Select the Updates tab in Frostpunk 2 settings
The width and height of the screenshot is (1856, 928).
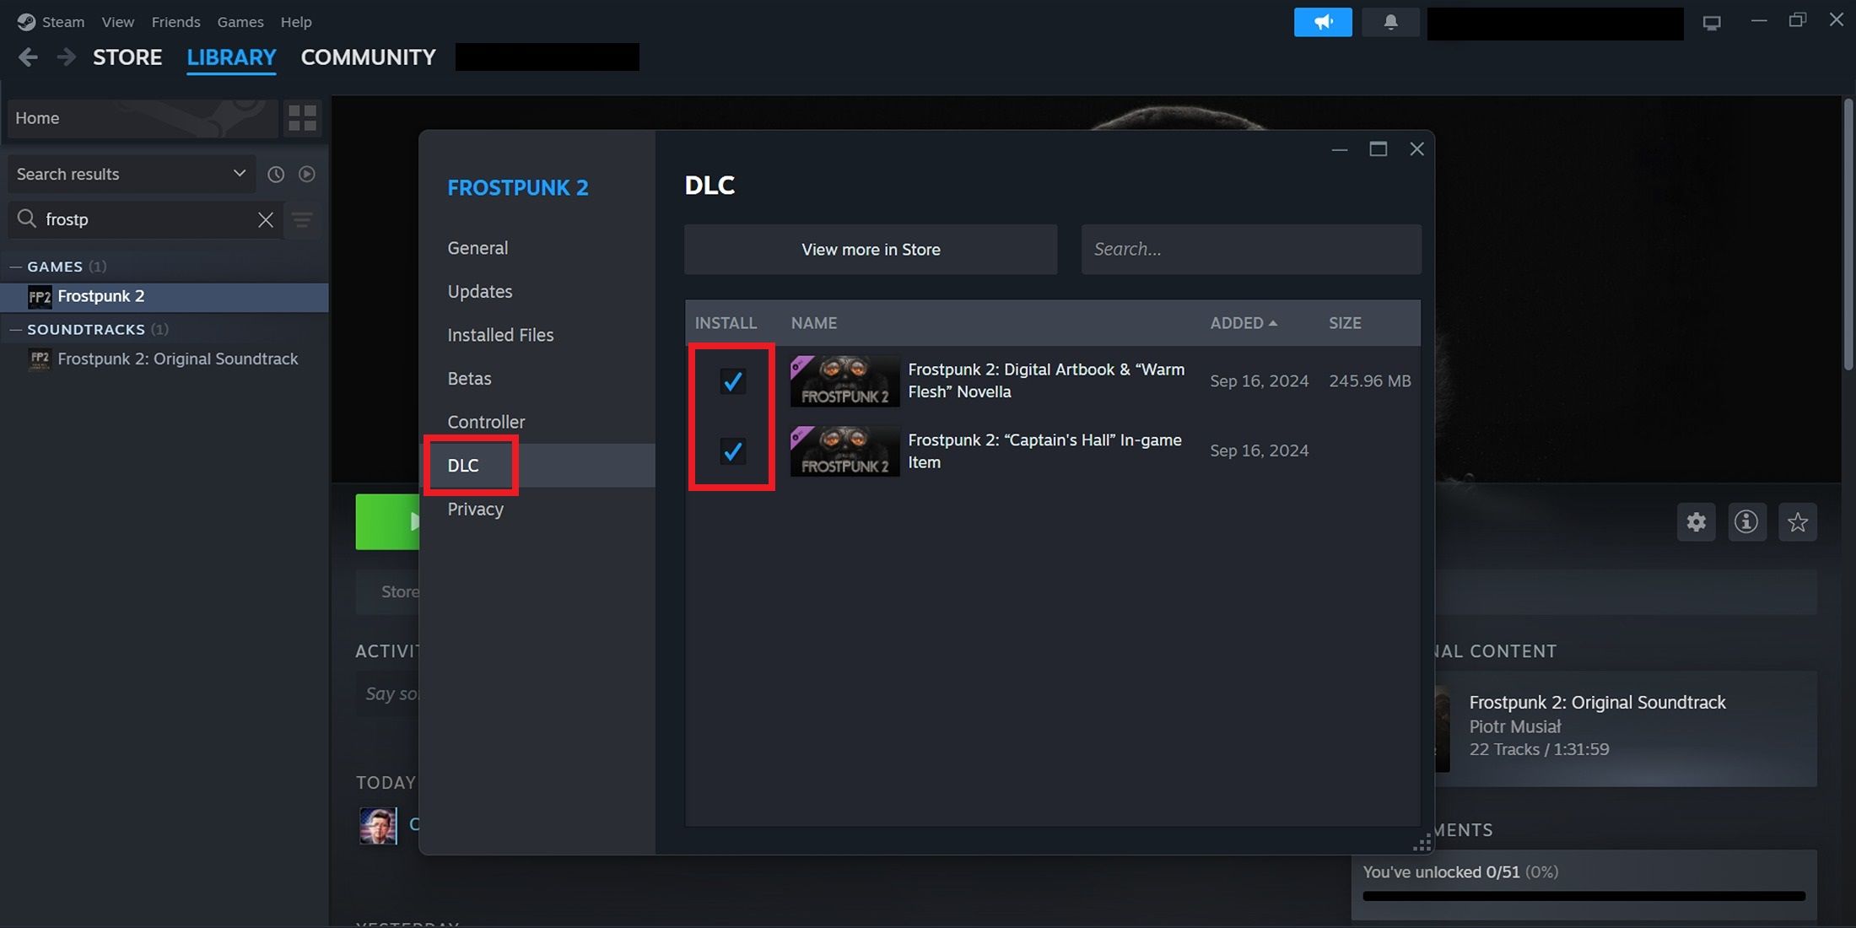(x=479, y=290)
